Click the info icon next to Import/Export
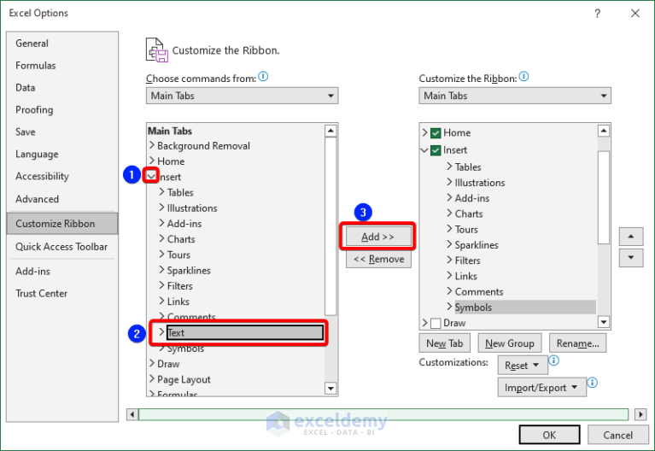 coord(593,383)
